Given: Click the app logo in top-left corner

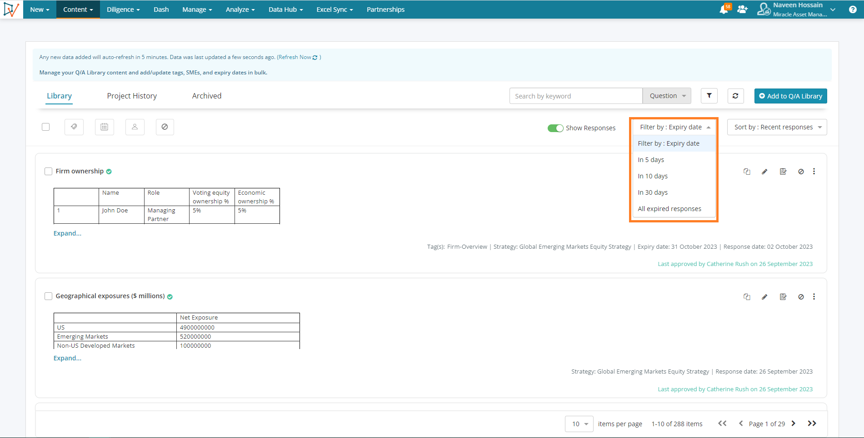Looking at the screenshot, I should 11,9.
